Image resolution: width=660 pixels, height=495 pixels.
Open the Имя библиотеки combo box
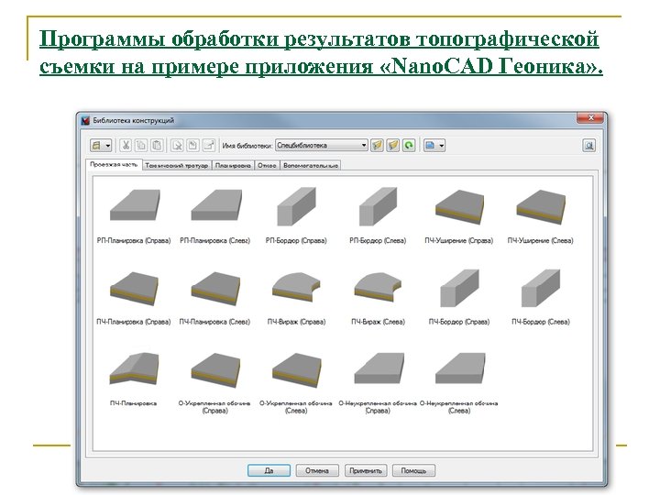(322, 145)
